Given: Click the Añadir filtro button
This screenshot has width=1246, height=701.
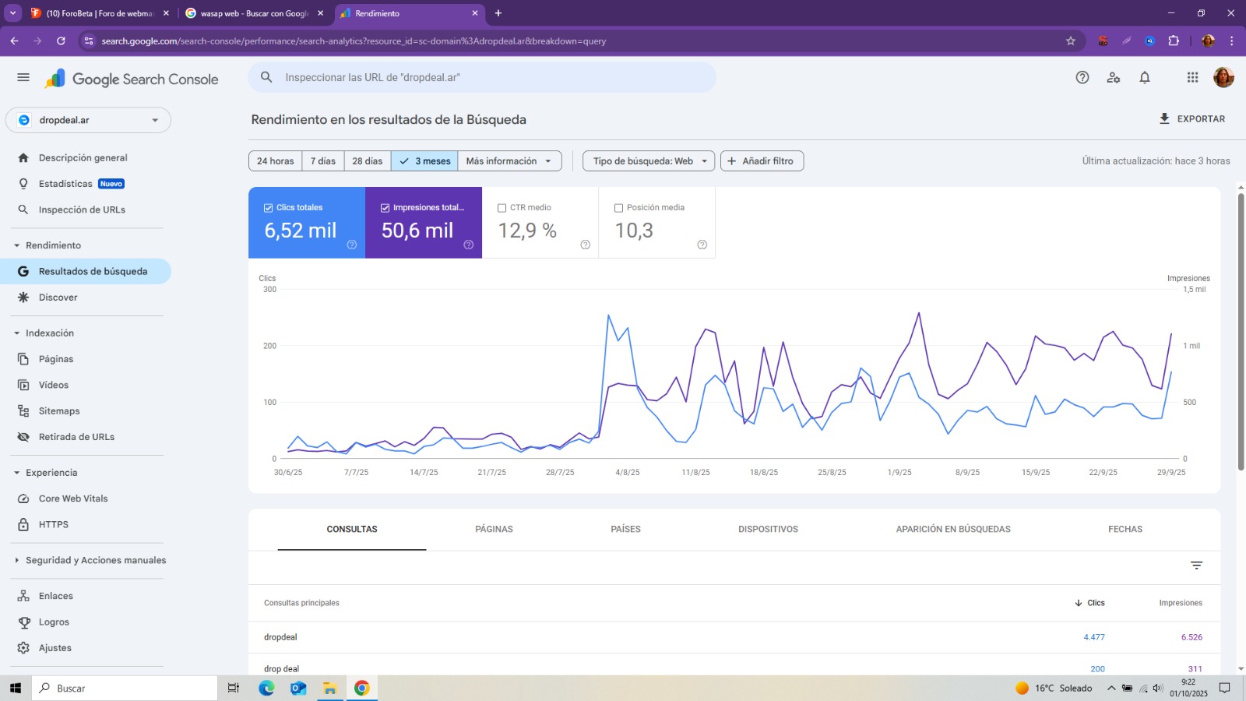Looking at the screenshot, I should pos(761,161).
